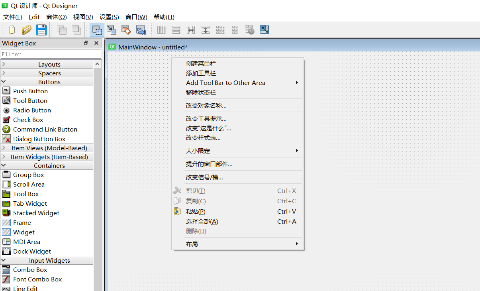Select the Stacked Widget item
The image size is (480, 291).
pyautogui.click(x=36, y=213)
